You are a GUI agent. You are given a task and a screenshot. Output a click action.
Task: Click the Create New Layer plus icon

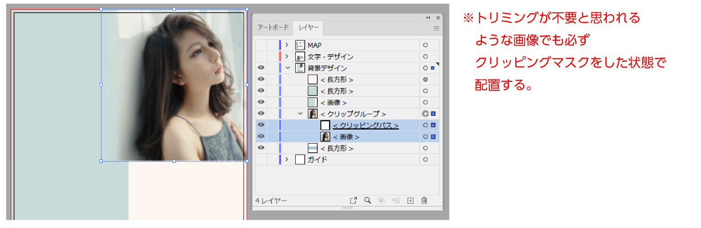(410, 201)
